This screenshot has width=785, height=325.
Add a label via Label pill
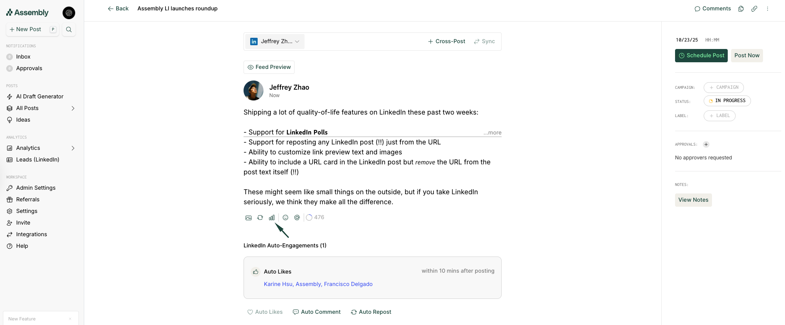[x=719, y=116]
